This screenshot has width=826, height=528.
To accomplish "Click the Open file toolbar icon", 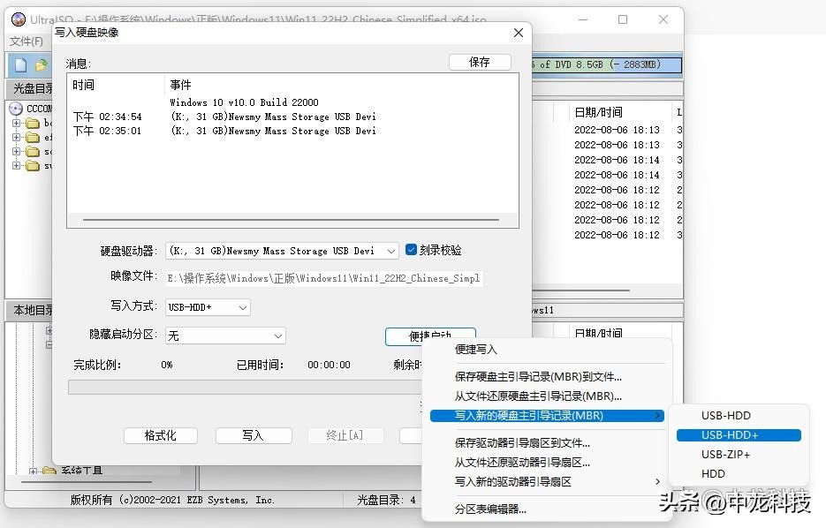I will pyautogui.click(x=40, y=64).
